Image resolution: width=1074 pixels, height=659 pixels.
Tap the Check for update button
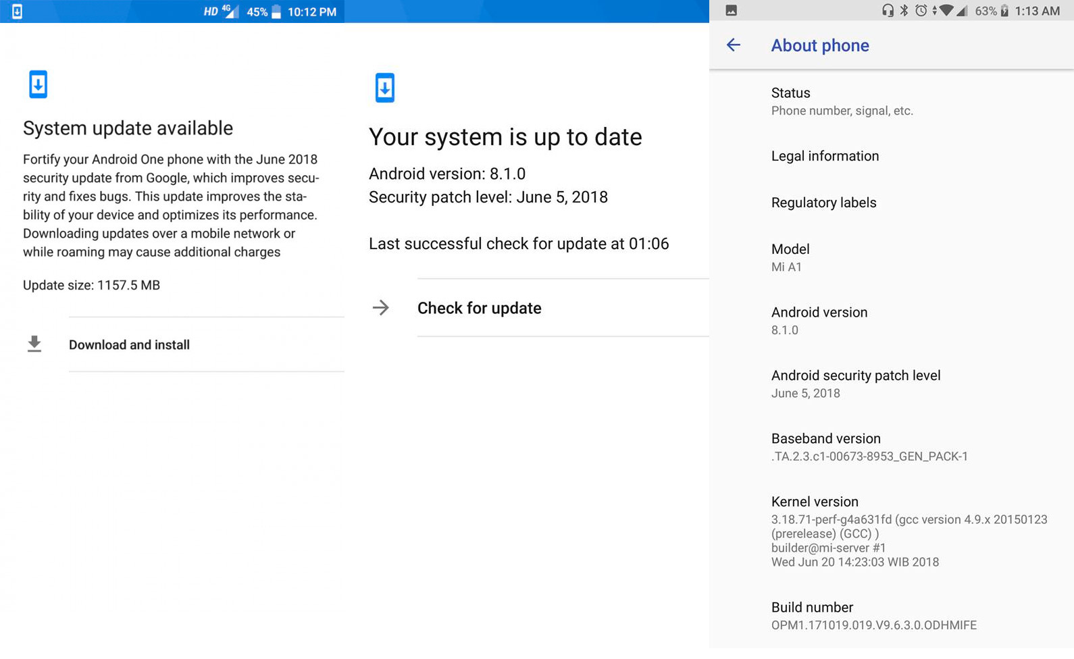479,309
